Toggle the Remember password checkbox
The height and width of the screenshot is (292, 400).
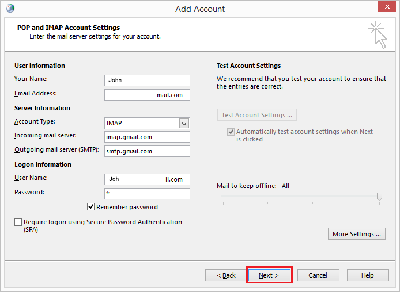(x=90, y=207)
